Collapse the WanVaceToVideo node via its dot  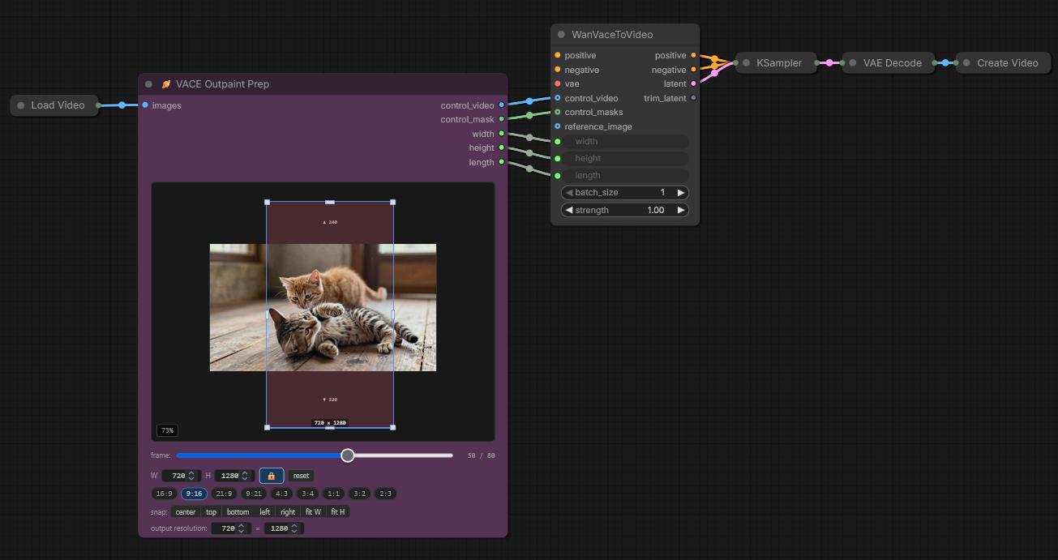pyautogui.click(x=561, y=35)
